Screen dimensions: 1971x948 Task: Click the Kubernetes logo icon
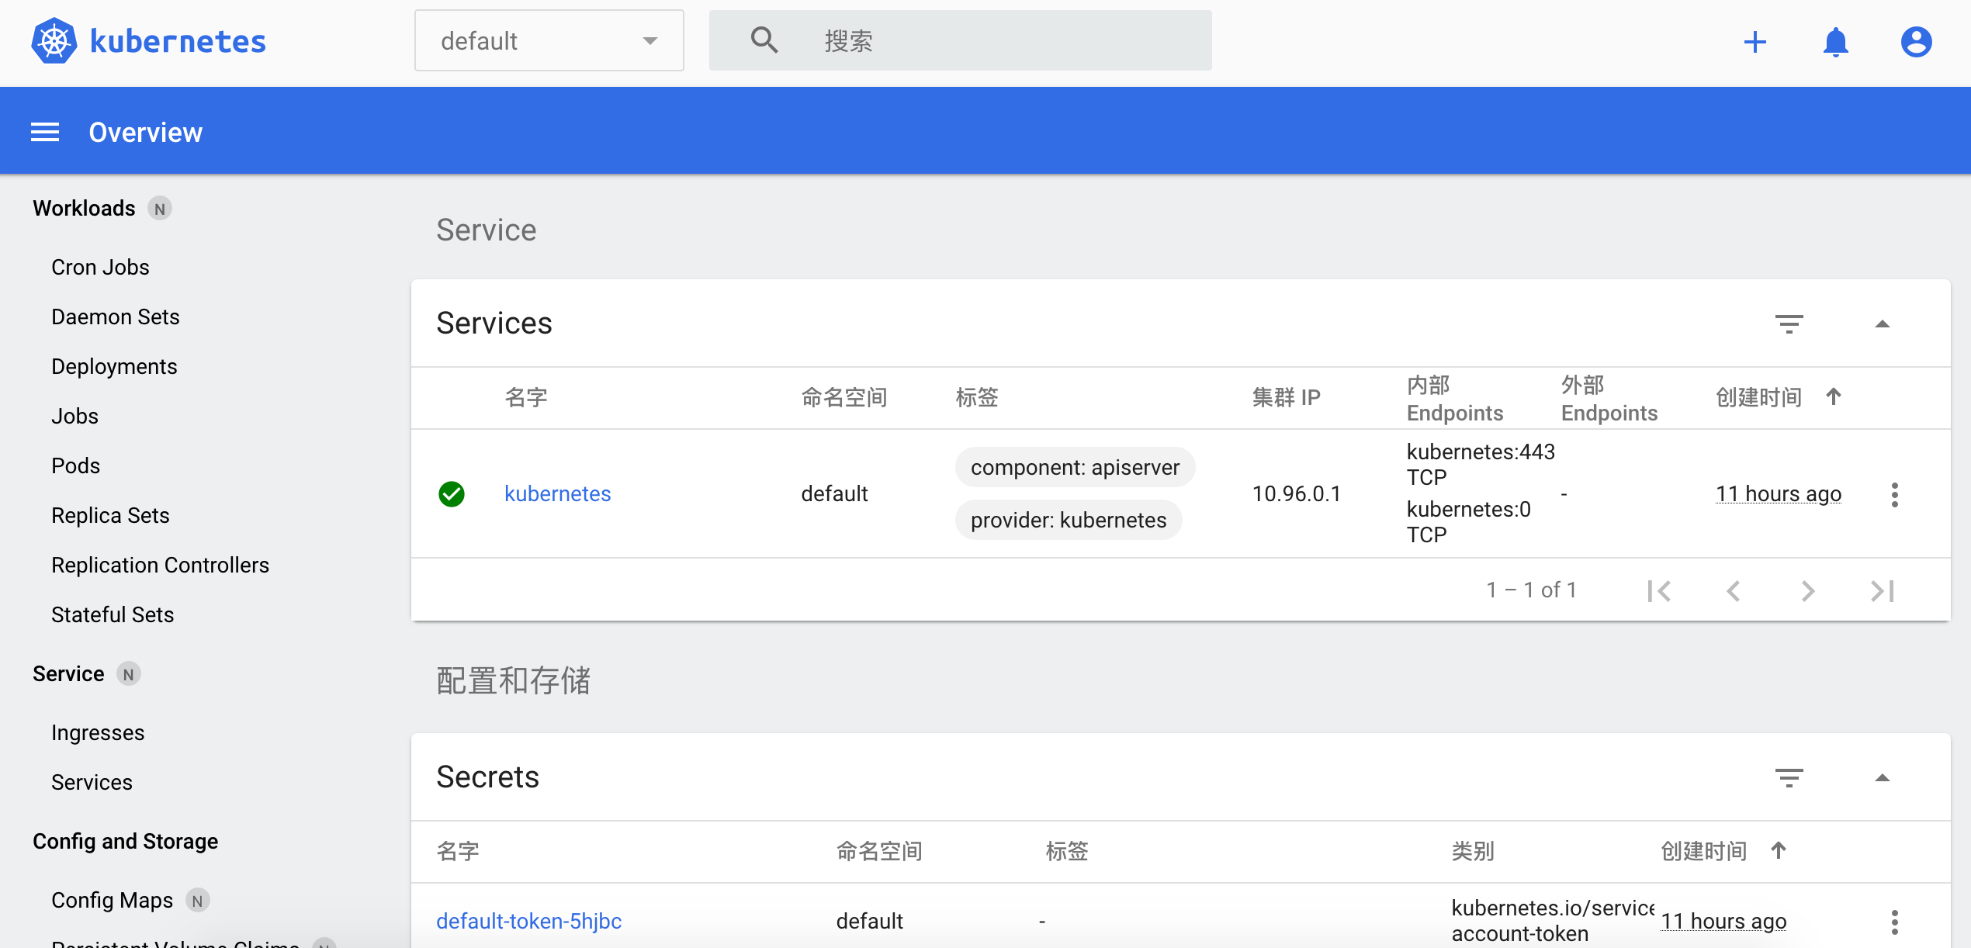click(54, 40)
